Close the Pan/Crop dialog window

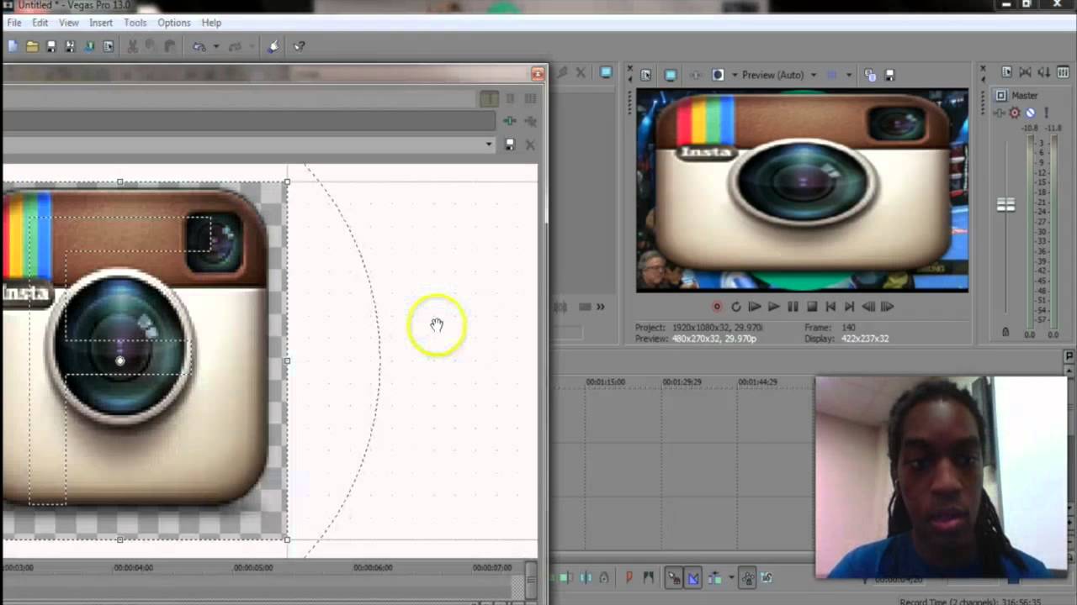[538, 74]
